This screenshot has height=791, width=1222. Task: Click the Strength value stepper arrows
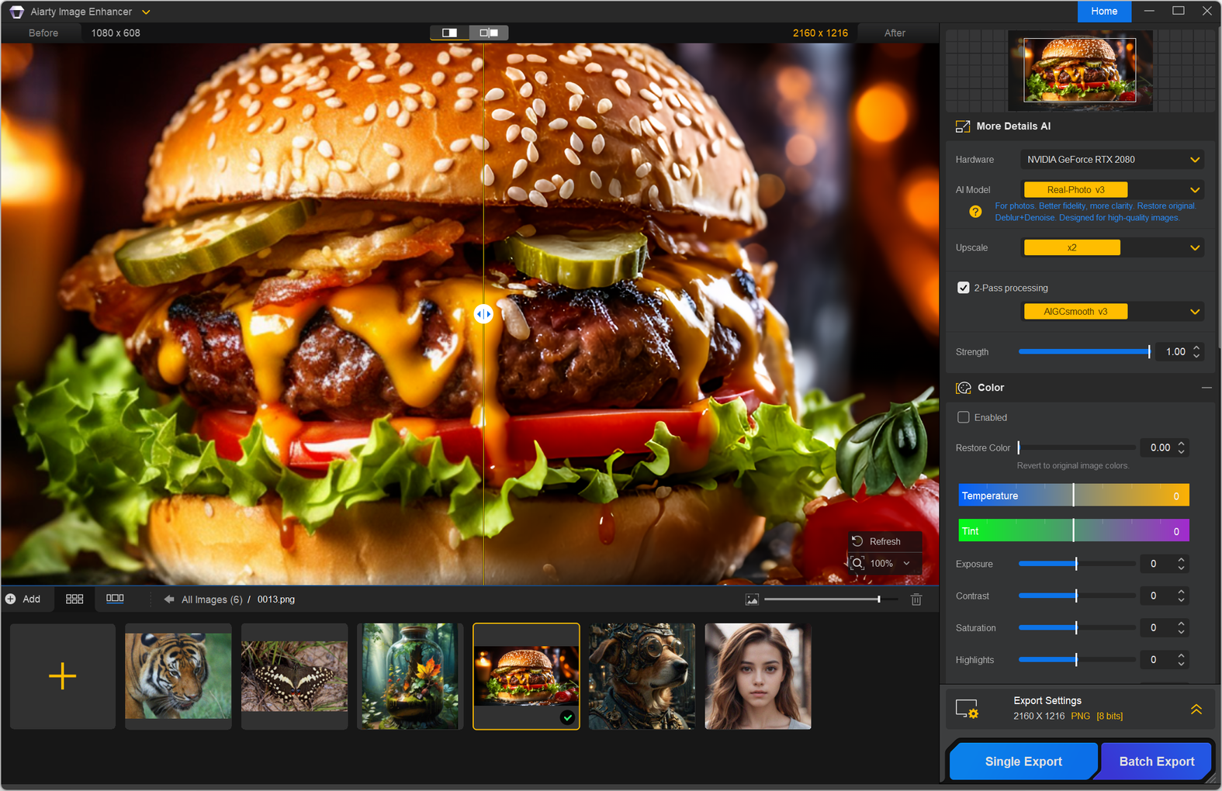(1196, 352)
